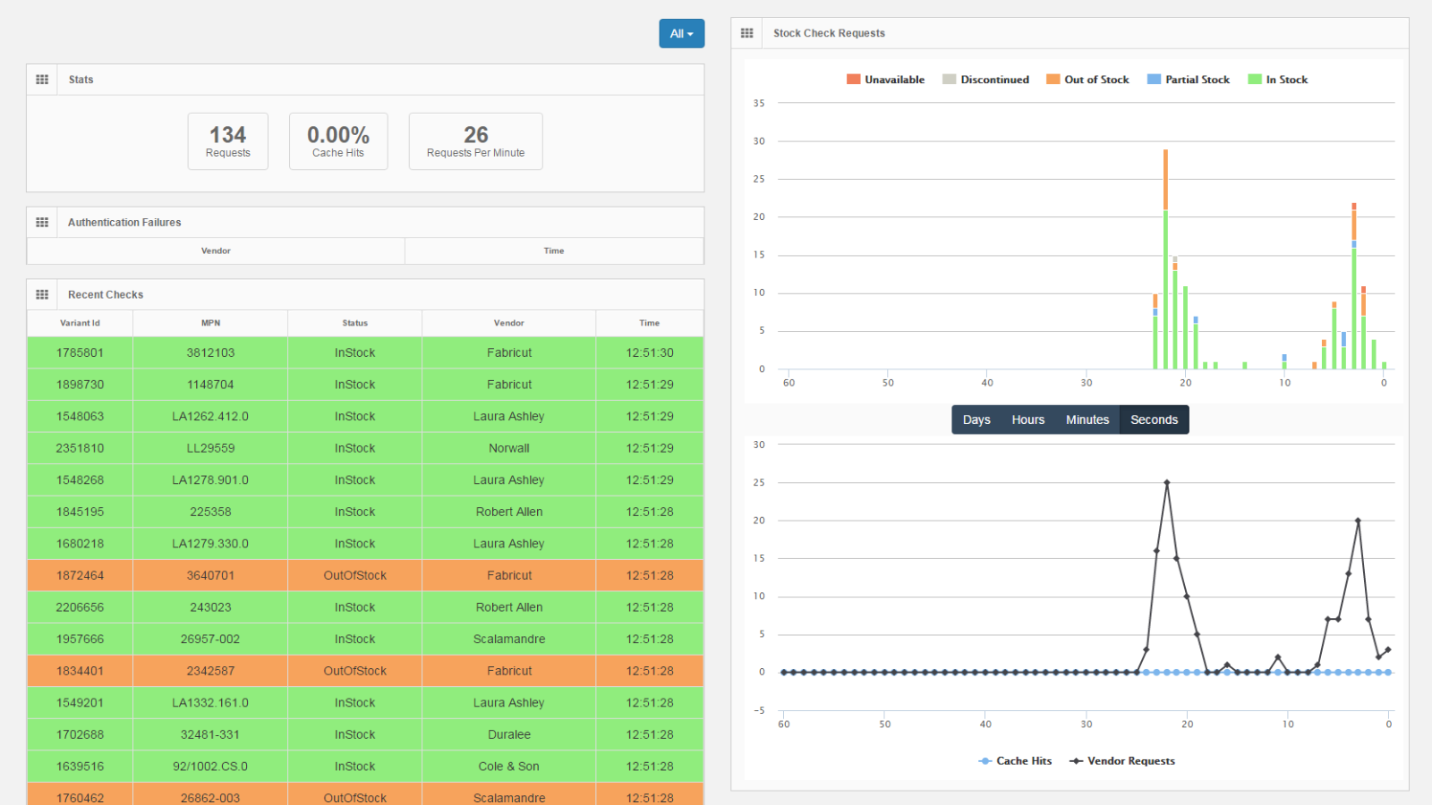This screenshot has height=805, width=1432.
Task: Select the Seconds tab
Action: (1154, 419)
